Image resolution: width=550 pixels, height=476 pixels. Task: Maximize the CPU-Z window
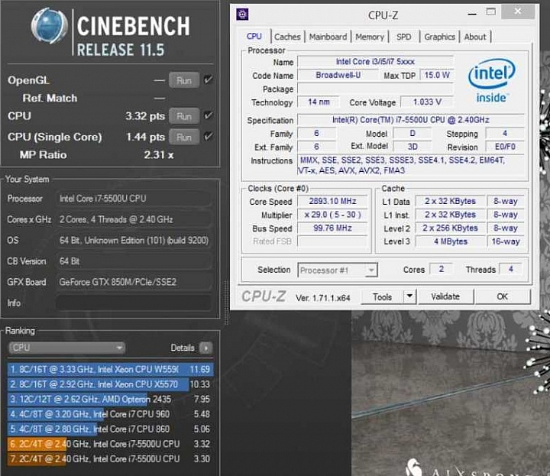(490, 12)
